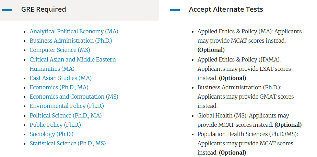Visit the Computer Science (MS) program page
The image size is (317, 157).
pyautogui.click(x=60, y=50)
